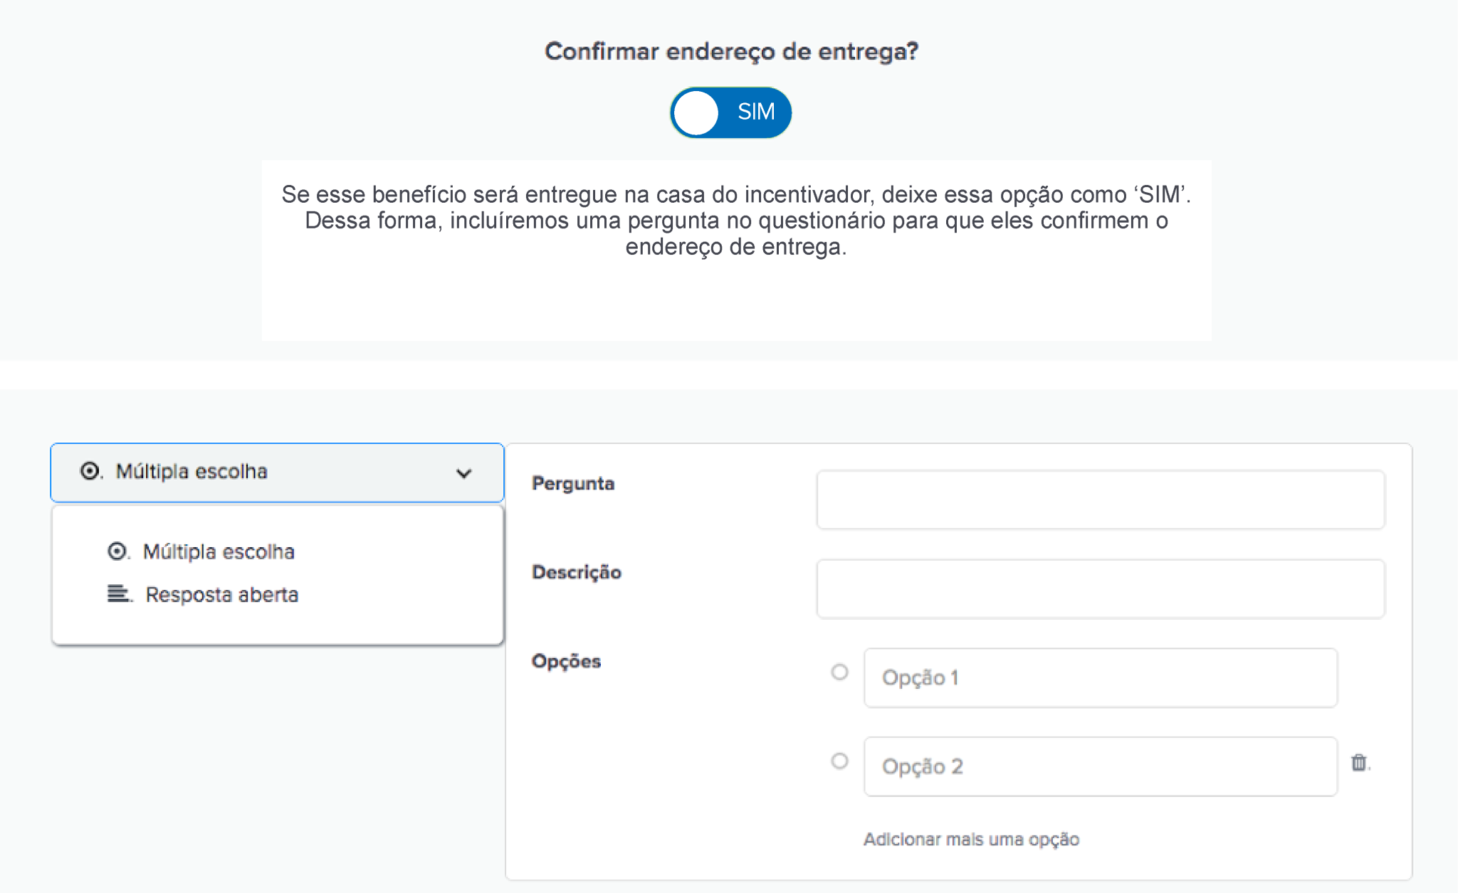Click Adicionar mais uma opção
The width and height of the screenshot is (1458, 893).
coord(972,839)
